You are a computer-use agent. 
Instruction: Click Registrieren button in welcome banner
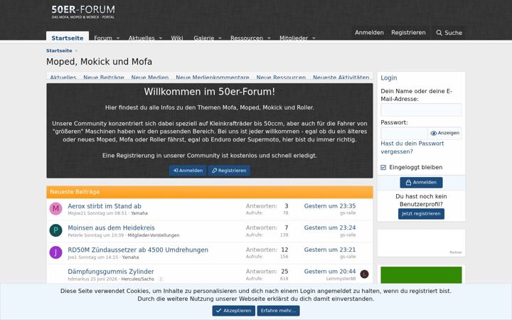[229, 171]
